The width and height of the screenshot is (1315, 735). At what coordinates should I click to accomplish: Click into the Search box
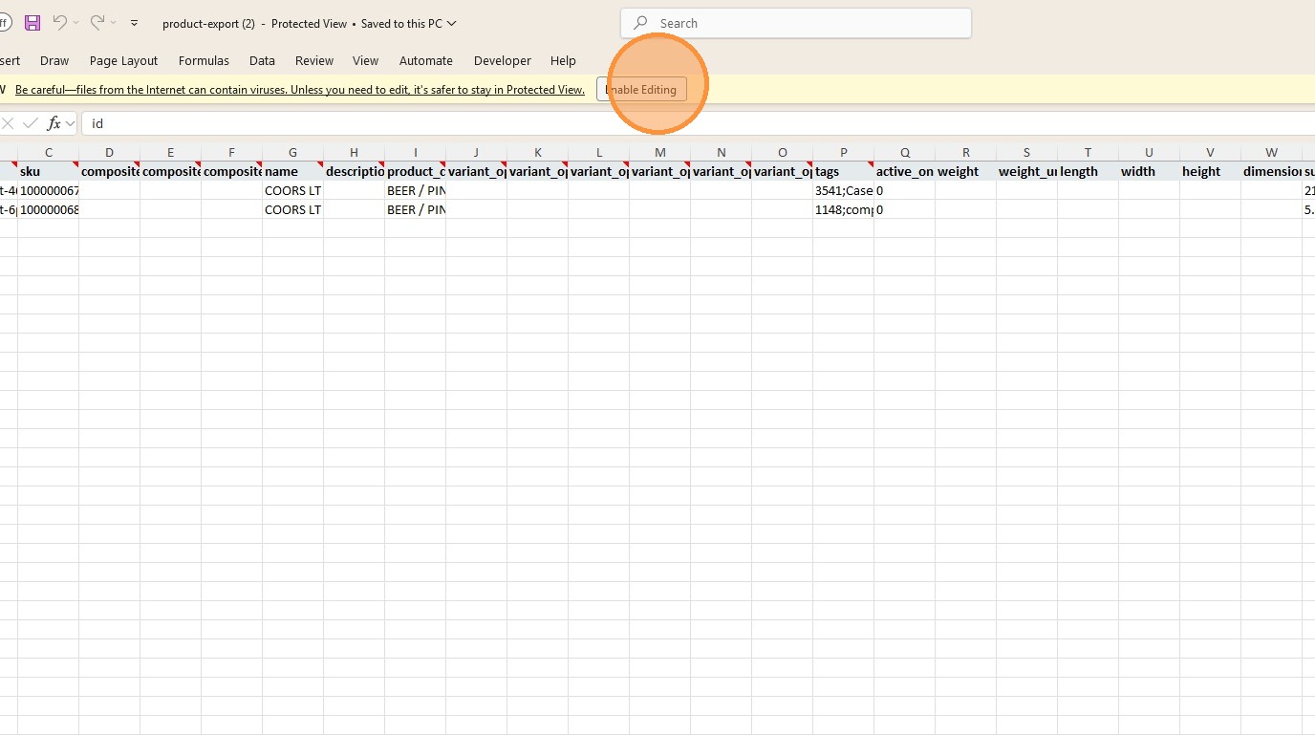(796, 23)
